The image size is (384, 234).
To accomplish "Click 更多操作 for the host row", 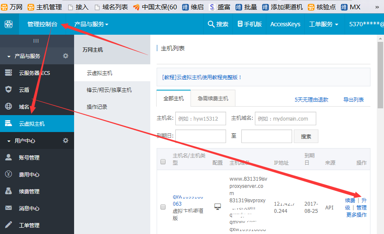I will click(x=356, y=215).
